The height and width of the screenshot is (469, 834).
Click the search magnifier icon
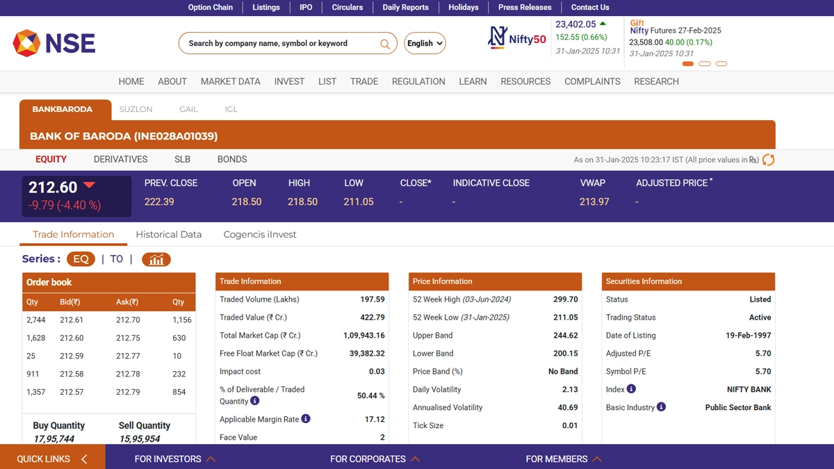384,44
